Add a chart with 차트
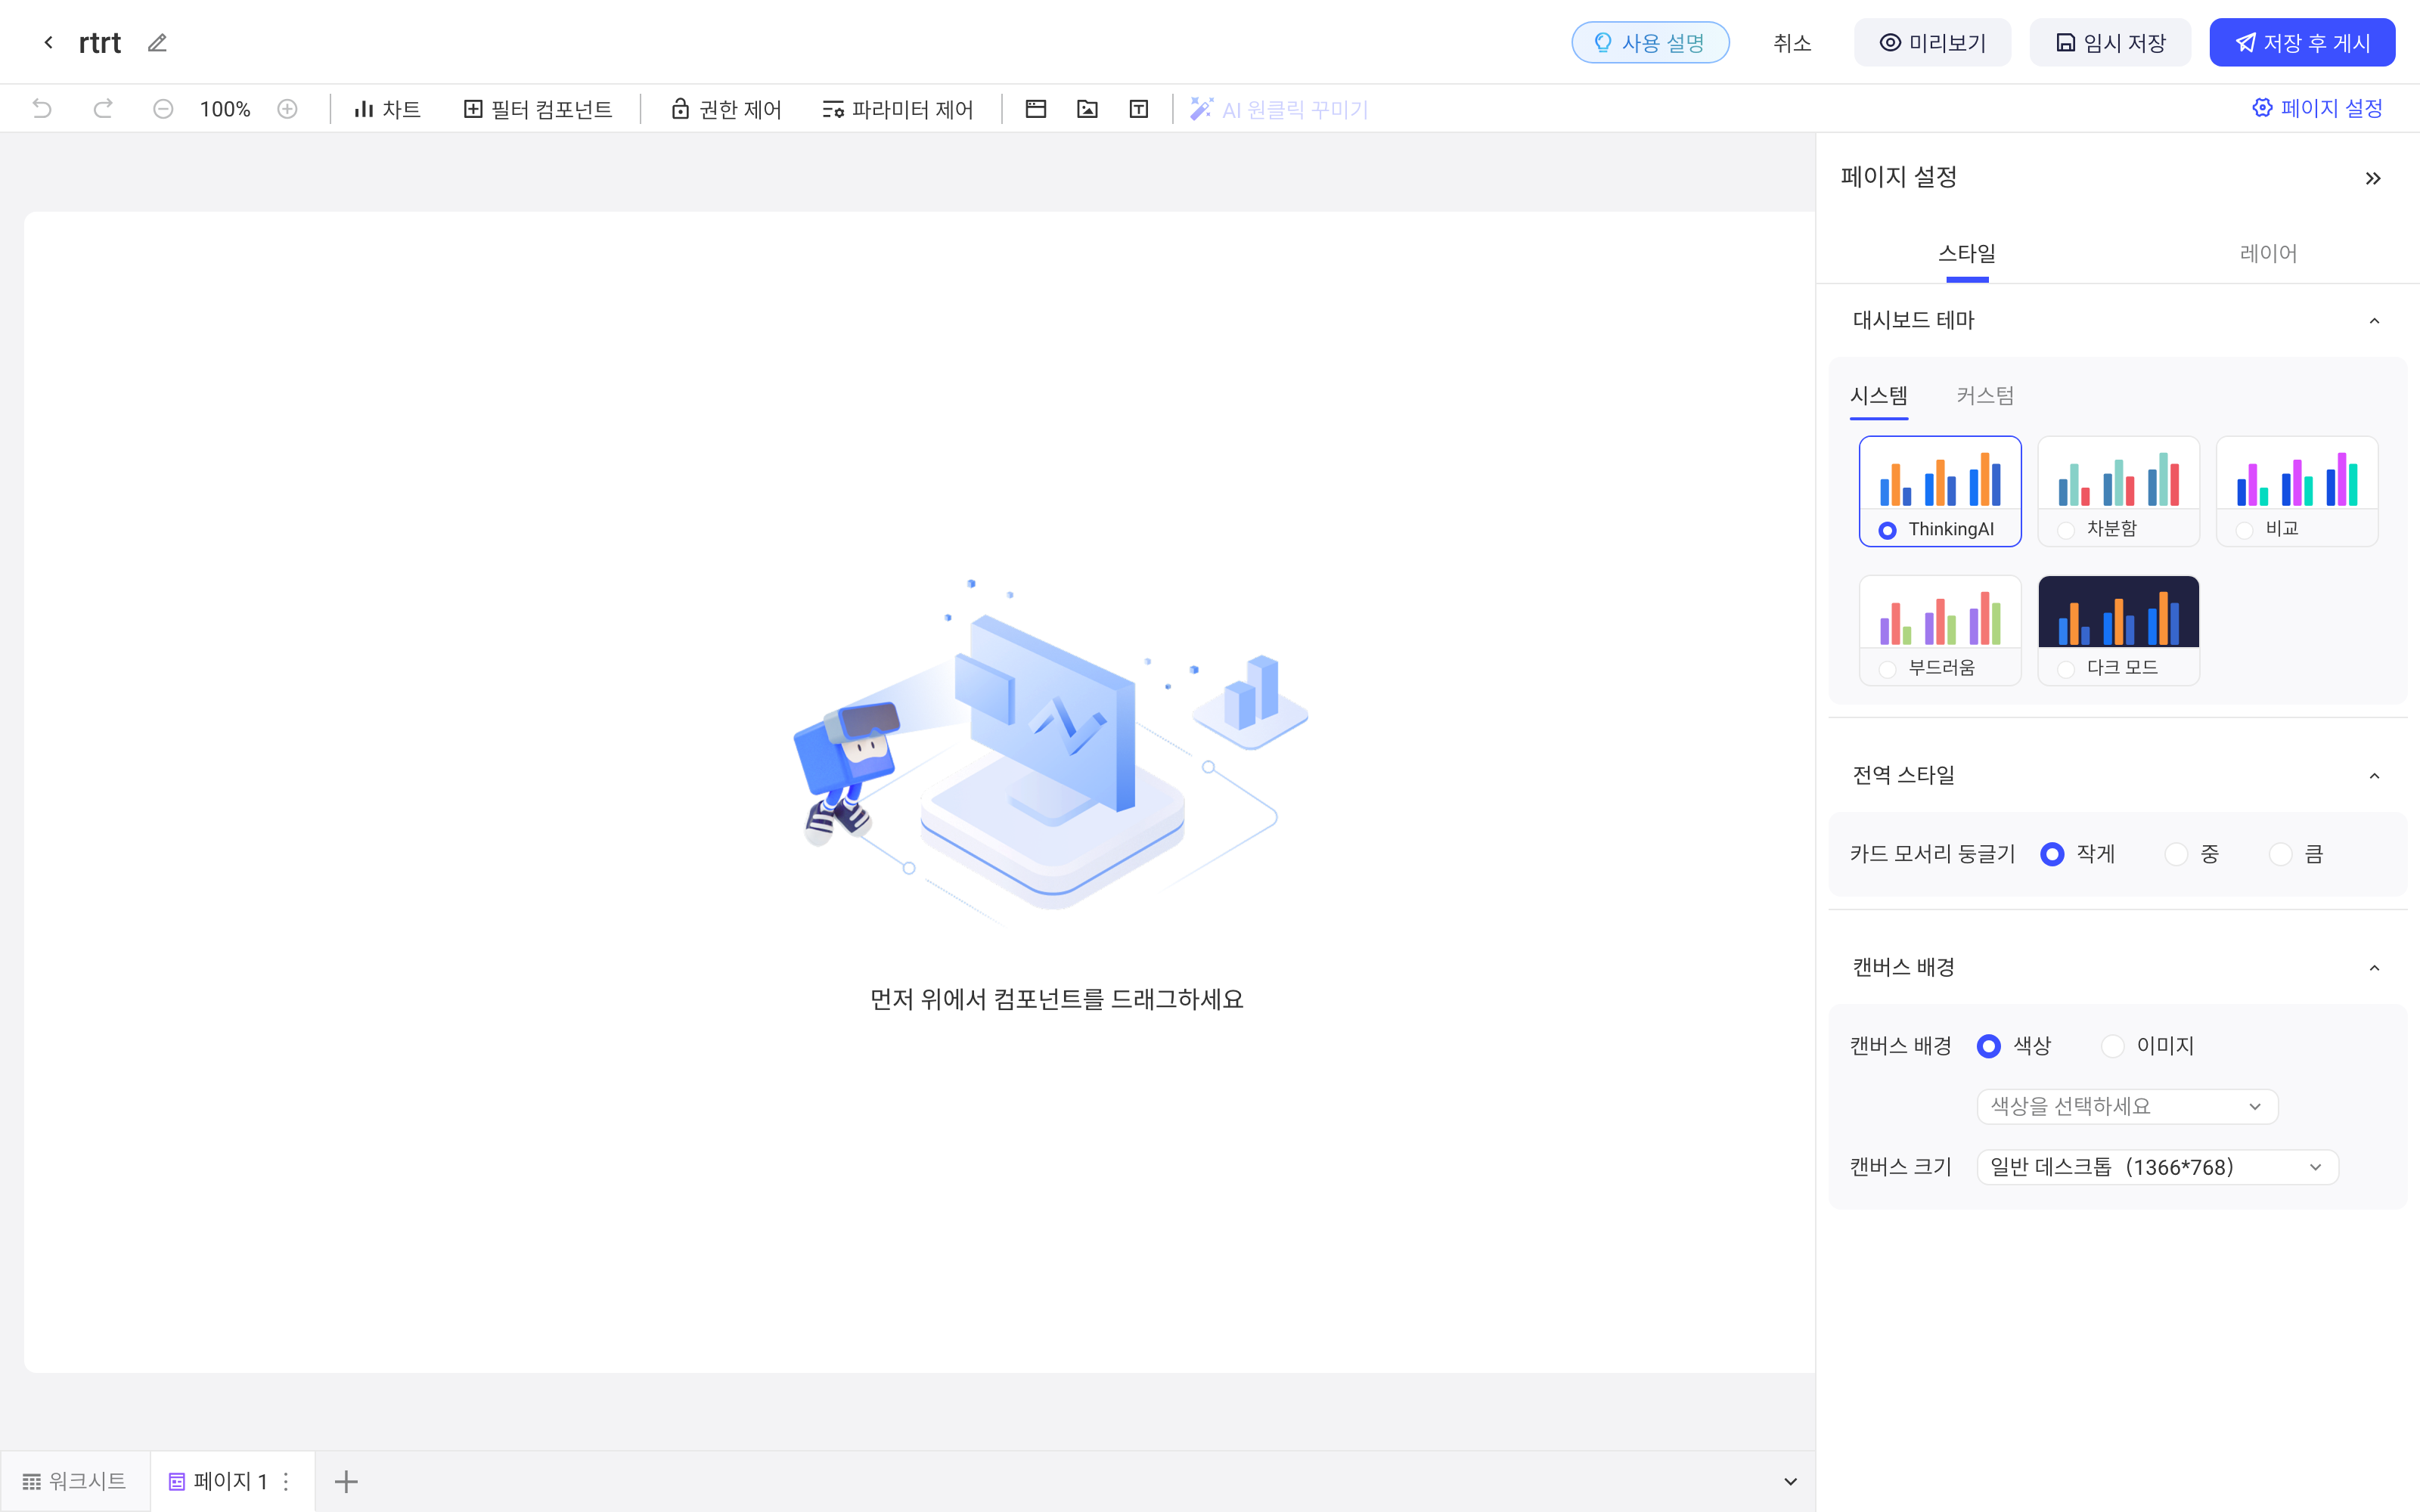This screenshot has height=1512, width=2420. coord(387,109)
